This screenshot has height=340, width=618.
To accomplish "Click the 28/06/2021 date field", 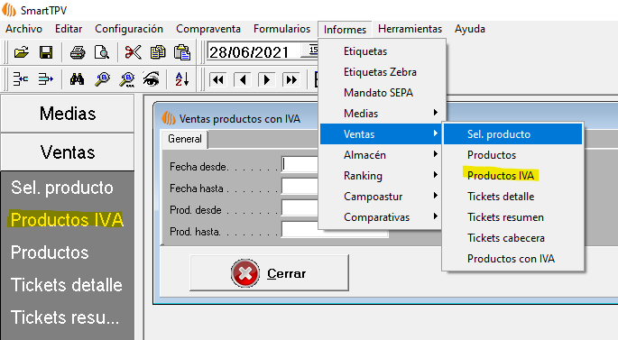I will click(254, 52).
